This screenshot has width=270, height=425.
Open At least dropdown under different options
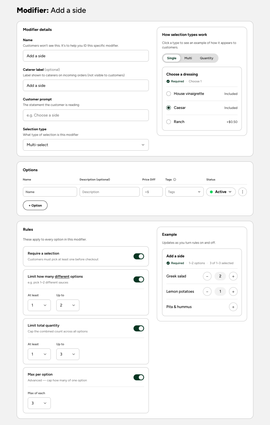click(x=39, y=305)
